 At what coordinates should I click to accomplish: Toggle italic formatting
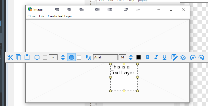coord(156,57)
